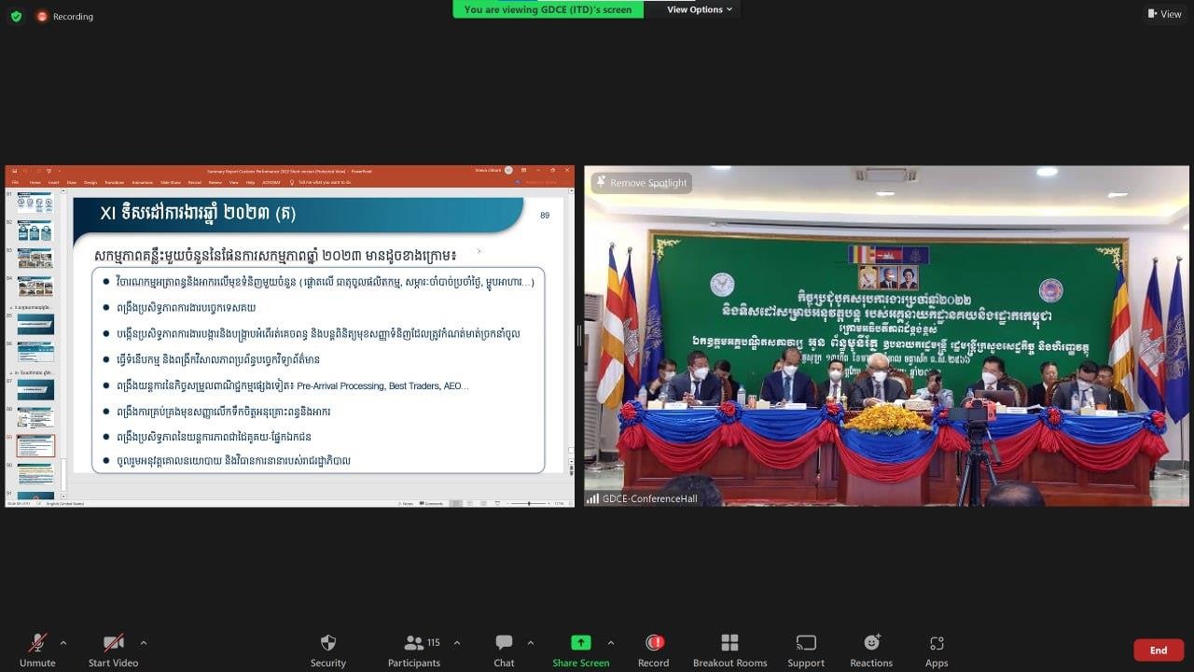Click the red End meeting button
Image resolution: width=1194 pixels, height=672 pixels.
pyautogui.click(x=1158, y=650)
